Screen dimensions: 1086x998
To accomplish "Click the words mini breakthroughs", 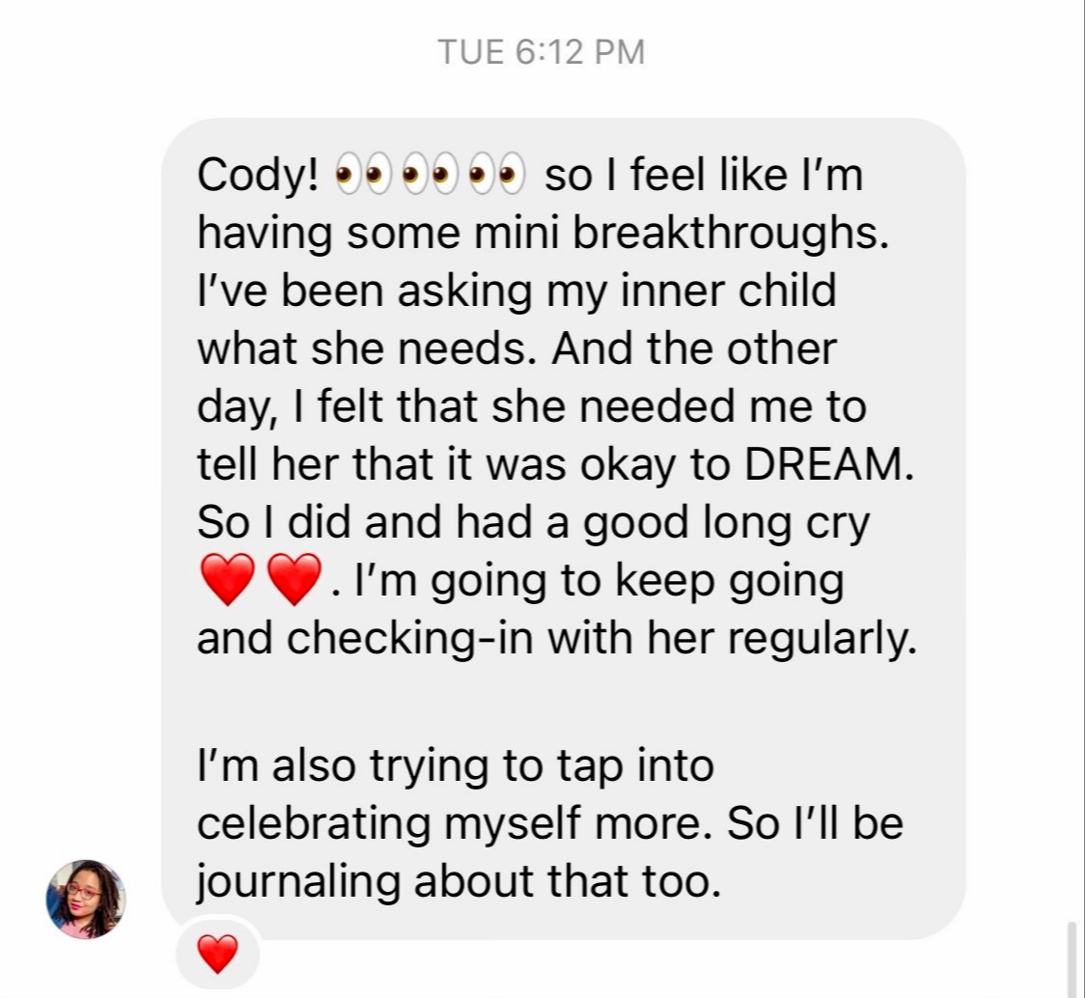I will 681,233.
